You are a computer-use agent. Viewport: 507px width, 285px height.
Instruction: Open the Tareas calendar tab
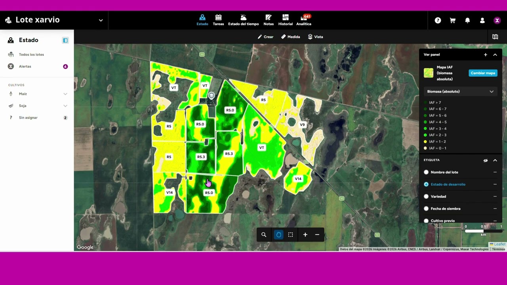click(x=218, y=20)
